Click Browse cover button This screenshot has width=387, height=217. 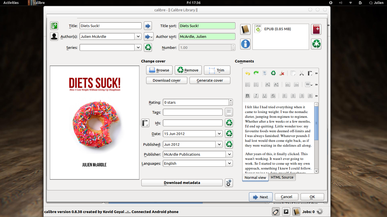159,70
